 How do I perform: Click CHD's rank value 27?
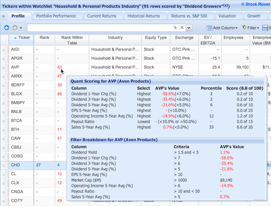point(38,165)
